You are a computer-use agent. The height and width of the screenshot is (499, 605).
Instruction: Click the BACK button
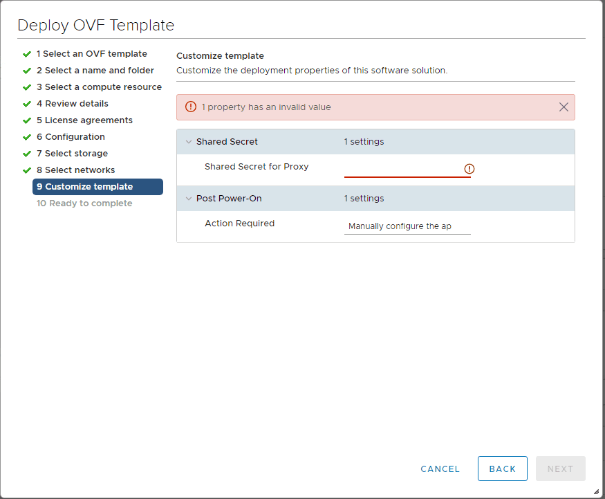click(x=503, y=469)
